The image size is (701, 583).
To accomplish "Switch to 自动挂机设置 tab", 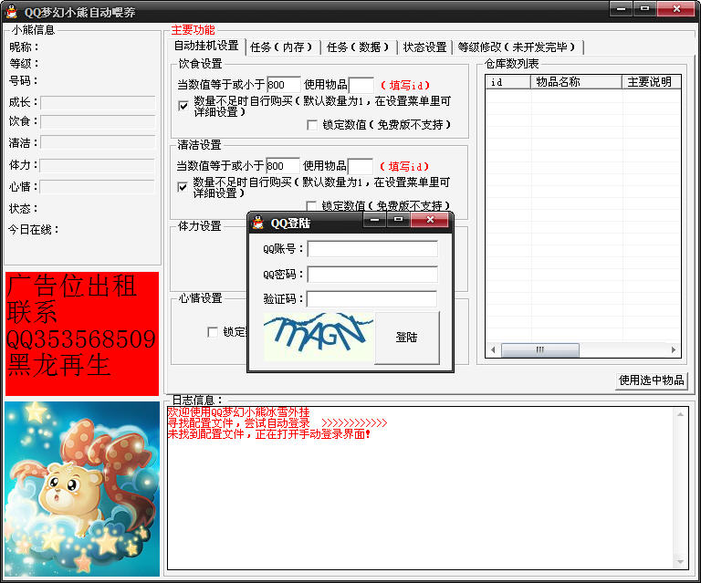I will [x=206, y=46].
